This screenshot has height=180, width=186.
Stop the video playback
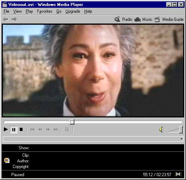coord(21,130)
